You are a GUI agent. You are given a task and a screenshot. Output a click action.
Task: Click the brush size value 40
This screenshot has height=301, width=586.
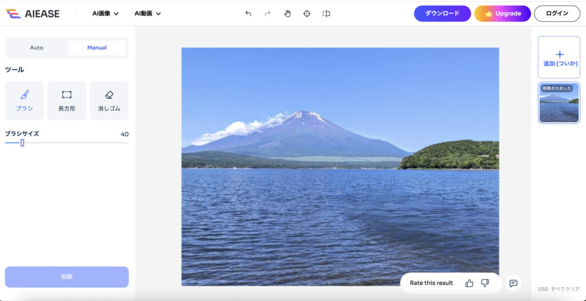pos(124,134)
